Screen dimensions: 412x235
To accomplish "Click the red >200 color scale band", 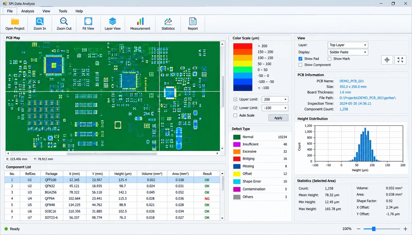I will pyautogui.click(x=243, y=46).
